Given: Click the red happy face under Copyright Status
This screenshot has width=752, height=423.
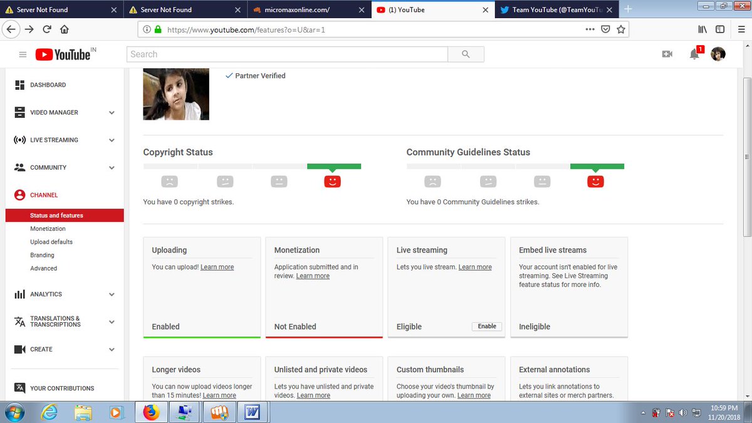Looking at the screenshot, I should [332, 182].
